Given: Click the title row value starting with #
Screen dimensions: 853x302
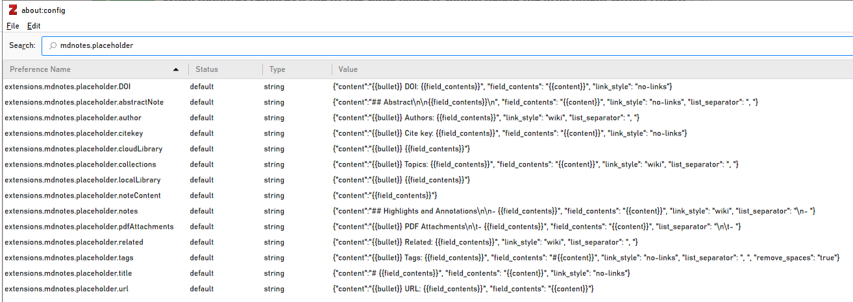Looking at the screenshot, I should (x=481, y=273).
